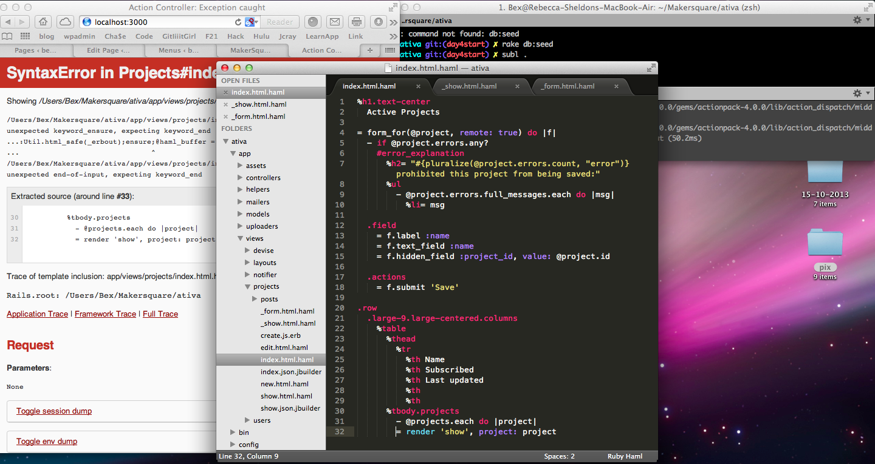This screenshot has height=464, width=875.
Task: Open the Safari downloads icon
Action: pyautogui.click(x=379, y=22)
